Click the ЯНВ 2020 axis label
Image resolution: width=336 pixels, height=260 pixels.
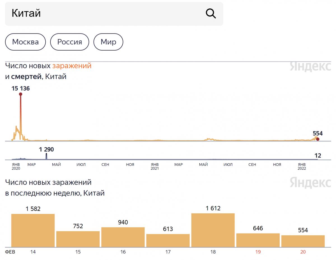(16, 166)
